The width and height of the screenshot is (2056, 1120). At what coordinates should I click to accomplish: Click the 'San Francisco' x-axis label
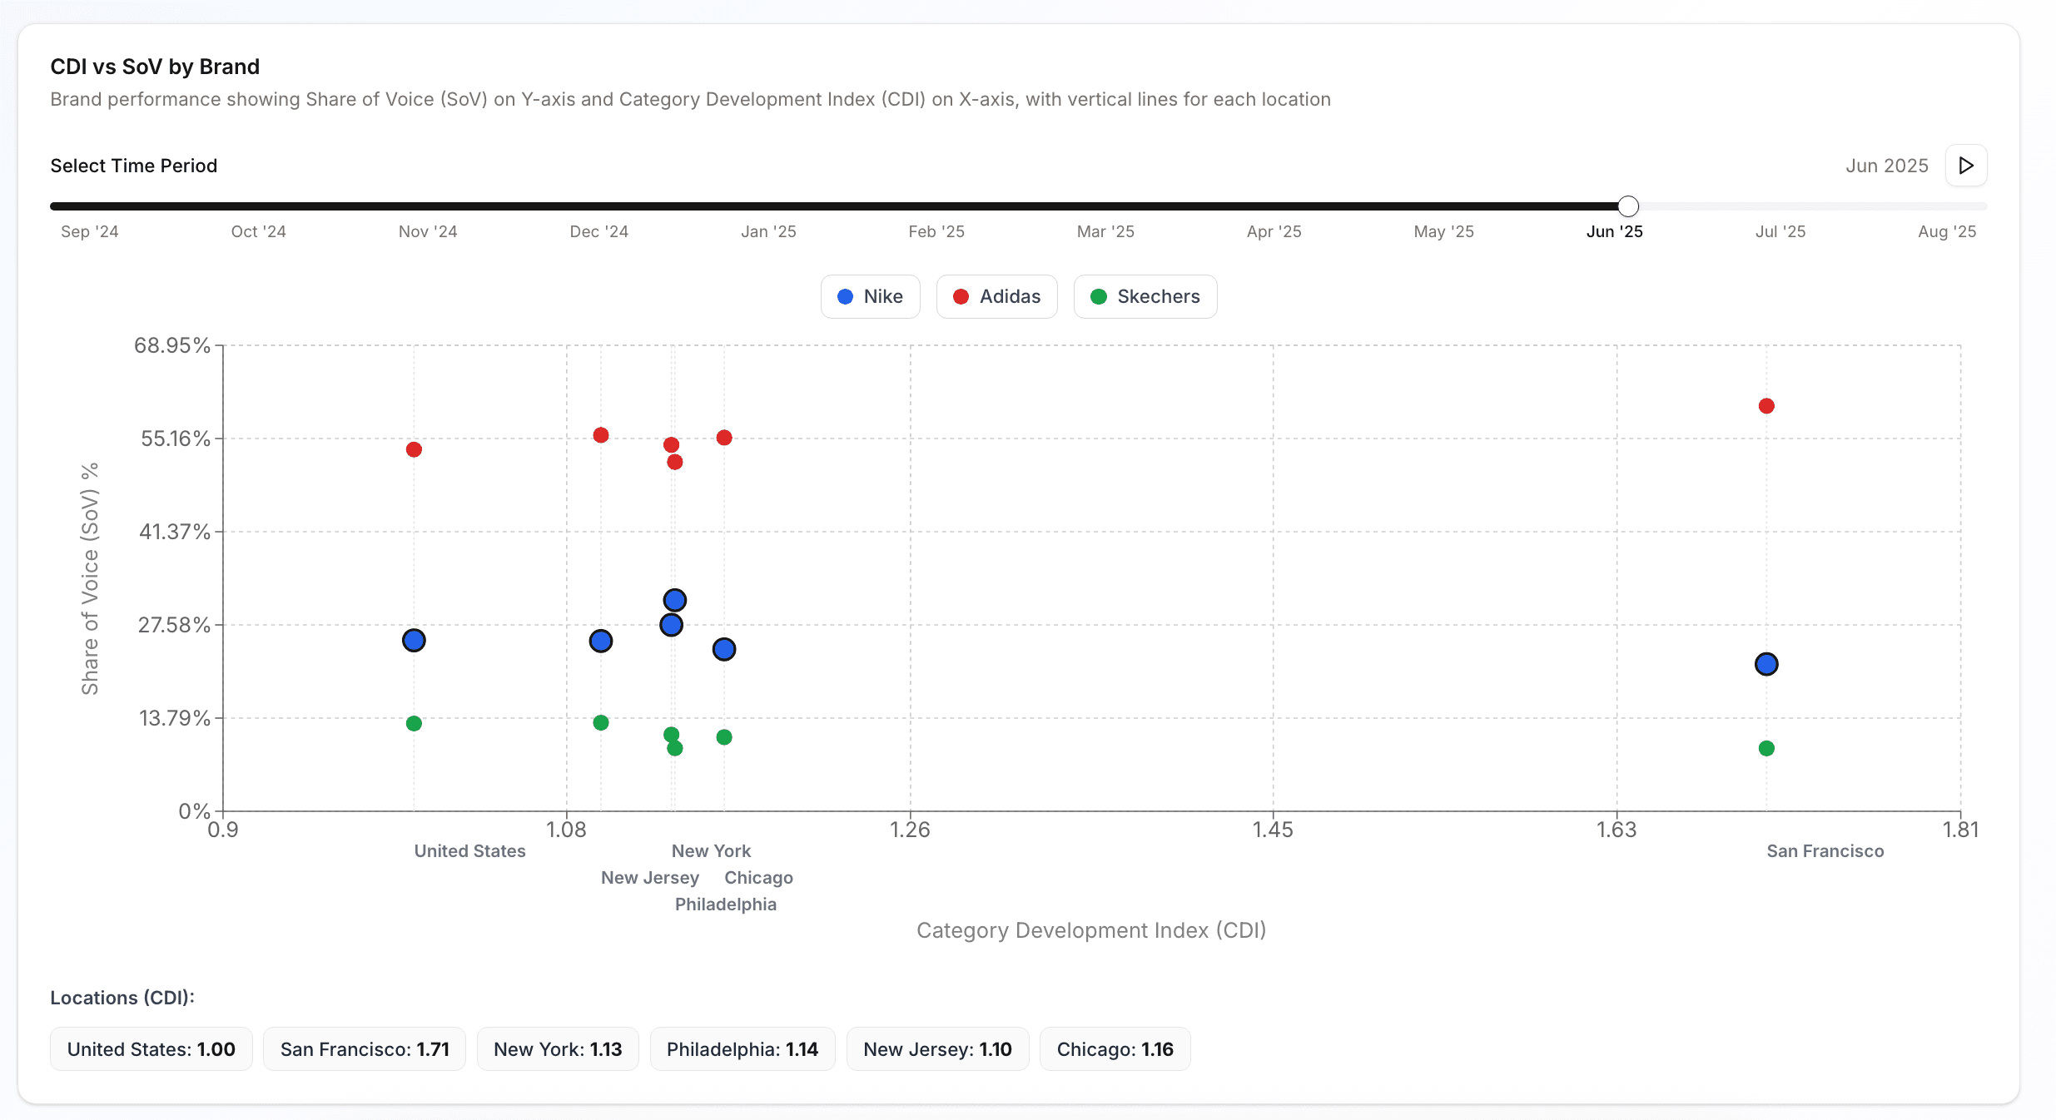[1825, 851]
